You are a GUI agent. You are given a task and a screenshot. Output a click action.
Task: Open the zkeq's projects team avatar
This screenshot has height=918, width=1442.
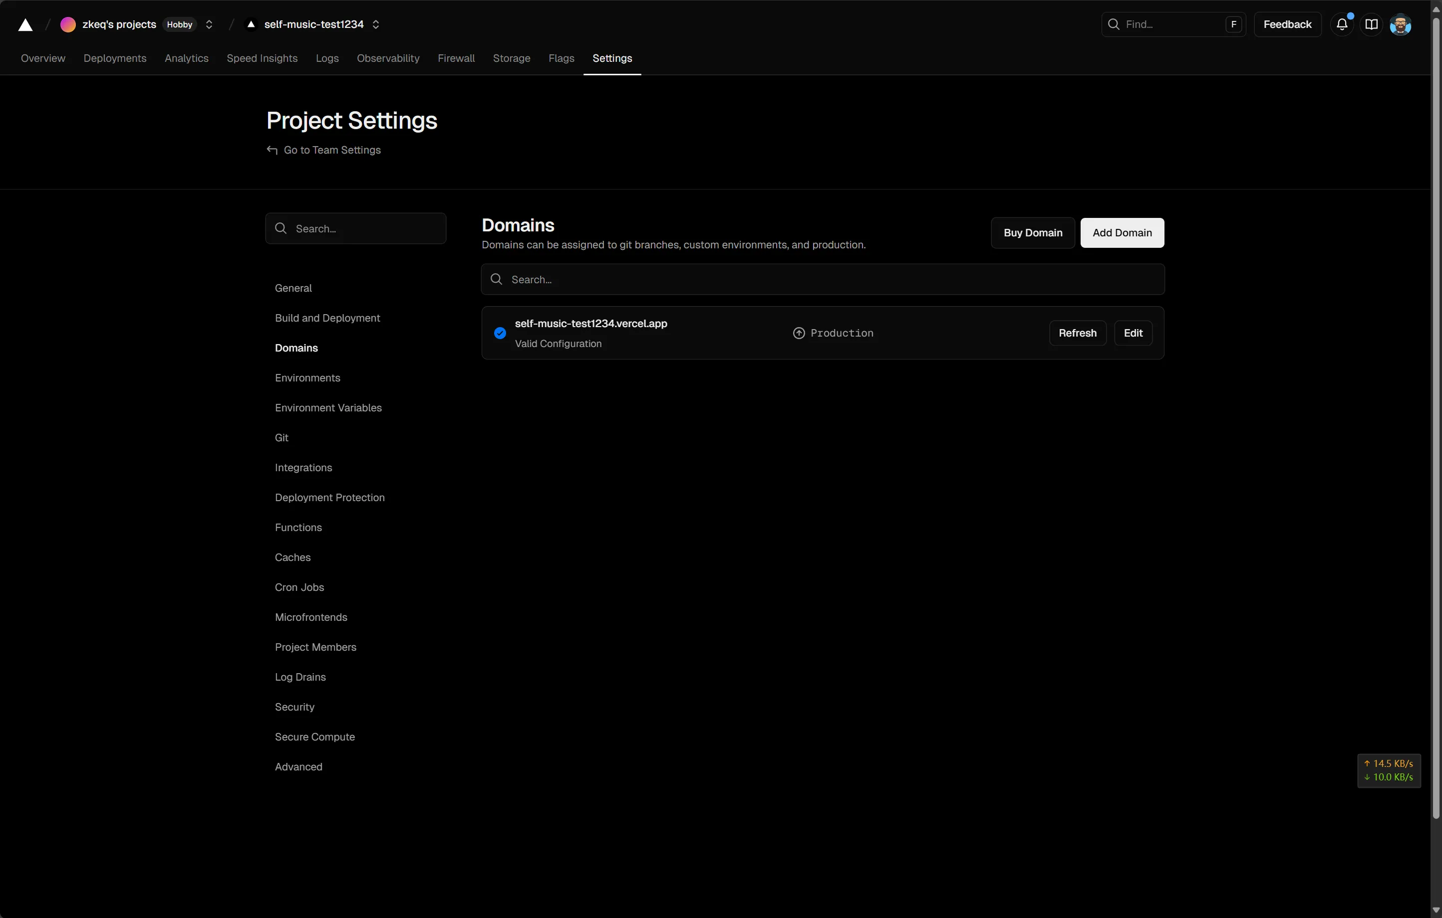(x=68, y=24)
